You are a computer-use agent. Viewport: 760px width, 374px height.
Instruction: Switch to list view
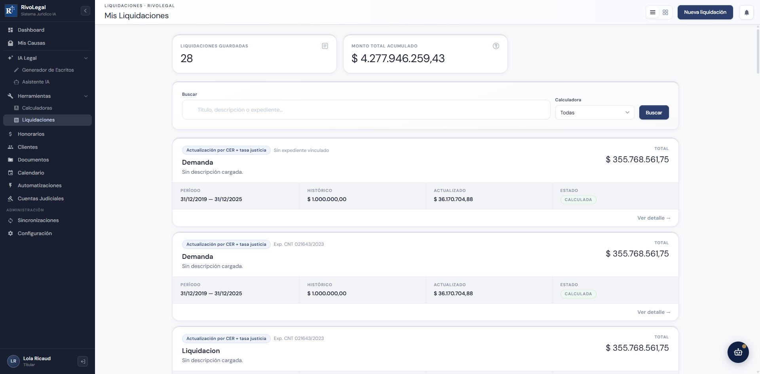point(653,12)
